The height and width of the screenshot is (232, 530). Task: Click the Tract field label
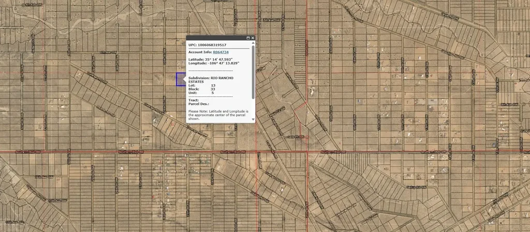tap(193, 100)
